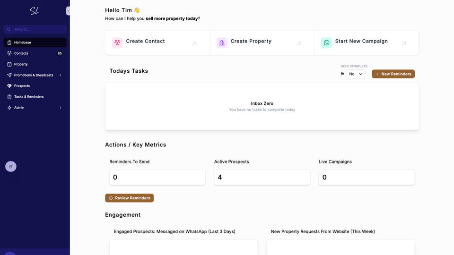Click the purple Create Property icon
Screen dimensions: 454x255
[222, 42]
